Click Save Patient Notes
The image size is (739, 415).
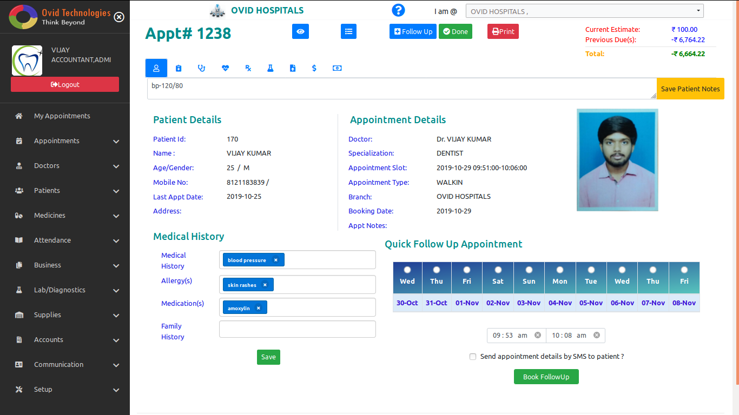point(690,89)
